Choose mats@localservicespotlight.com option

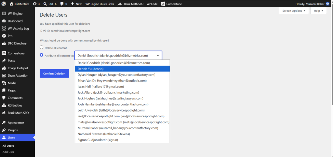tap(122, 122)
